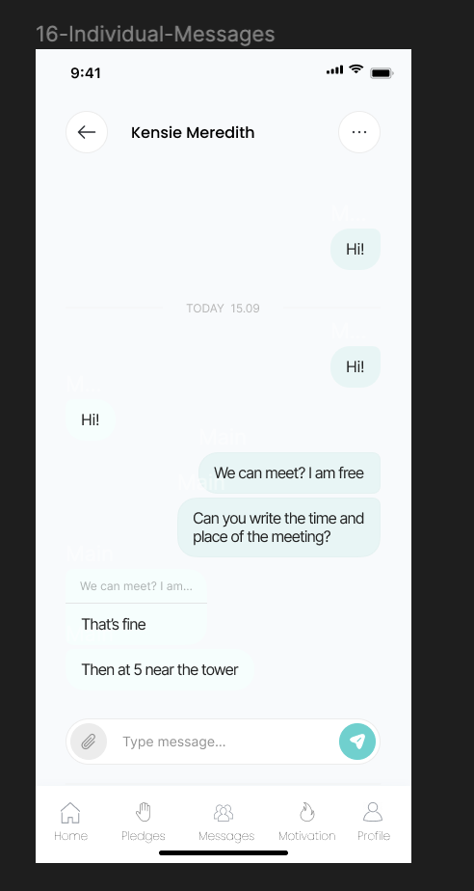Select 'Then at 5 near the tower' message
This screenshot has width=474, height=891.
tap(160, 670)
